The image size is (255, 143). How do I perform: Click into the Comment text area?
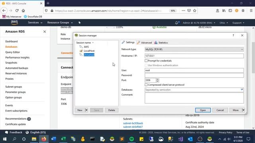(194, 98)
